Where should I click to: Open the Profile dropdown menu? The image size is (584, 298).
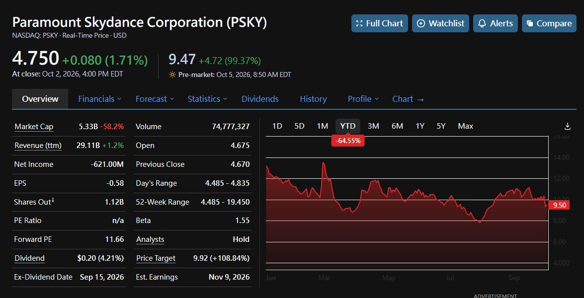point(363,99)
